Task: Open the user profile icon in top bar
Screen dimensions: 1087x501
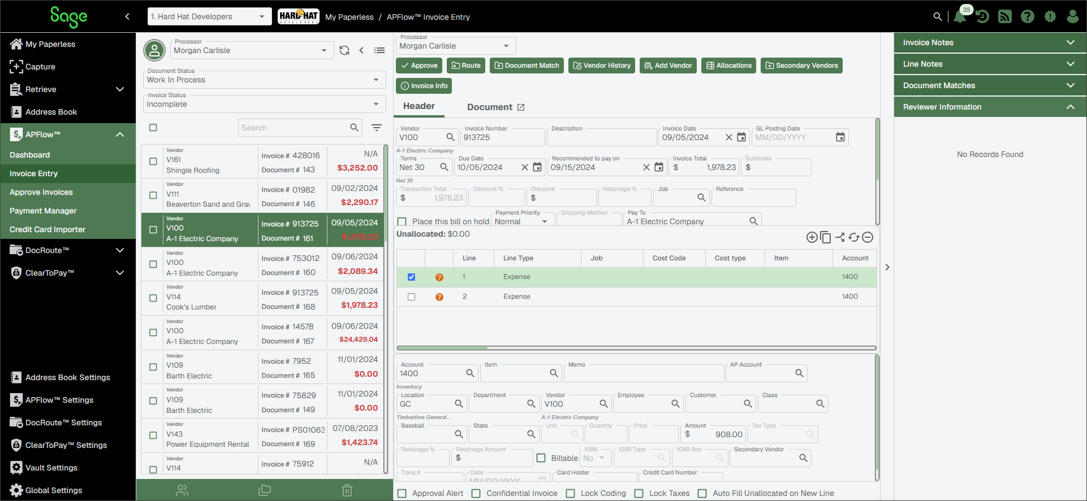Action: click(x=1073, y=17)
